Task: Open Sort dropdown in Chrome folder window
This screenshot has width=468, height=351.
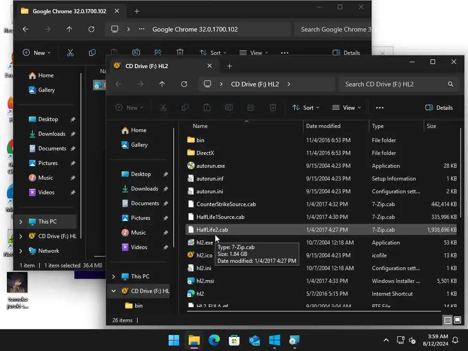Action: [213, 53]
